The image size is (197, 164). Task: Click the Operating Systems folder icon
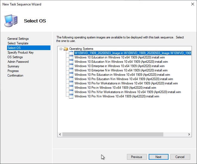[x=66, y=49]
